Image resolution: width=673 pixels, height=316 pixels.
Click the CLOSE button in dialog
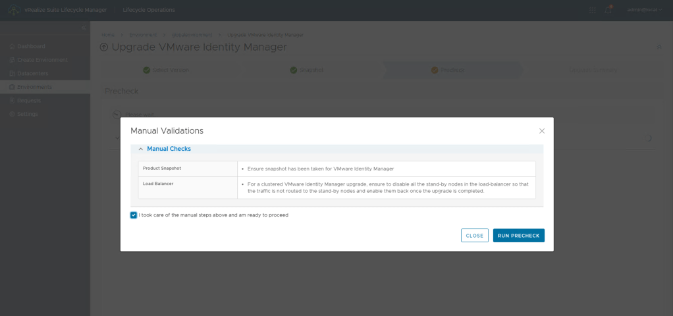474,236
